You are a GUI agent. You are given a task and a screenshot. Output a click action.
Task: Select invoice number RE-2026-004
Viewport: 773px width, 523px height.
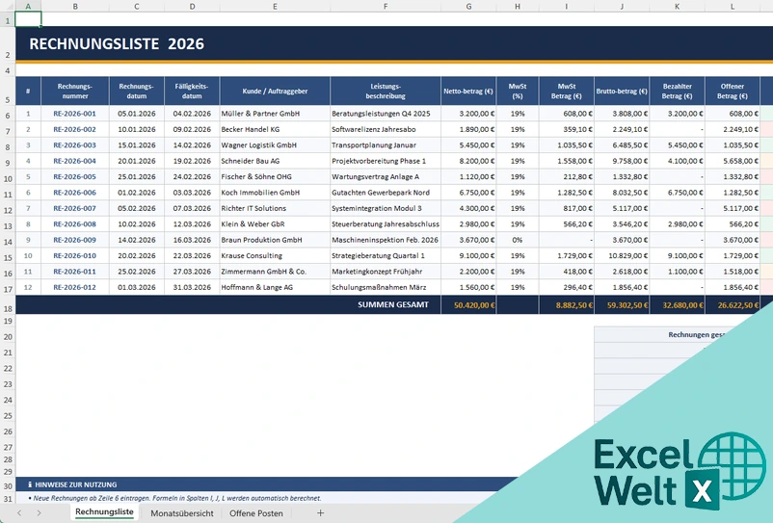tap(75, 161)
